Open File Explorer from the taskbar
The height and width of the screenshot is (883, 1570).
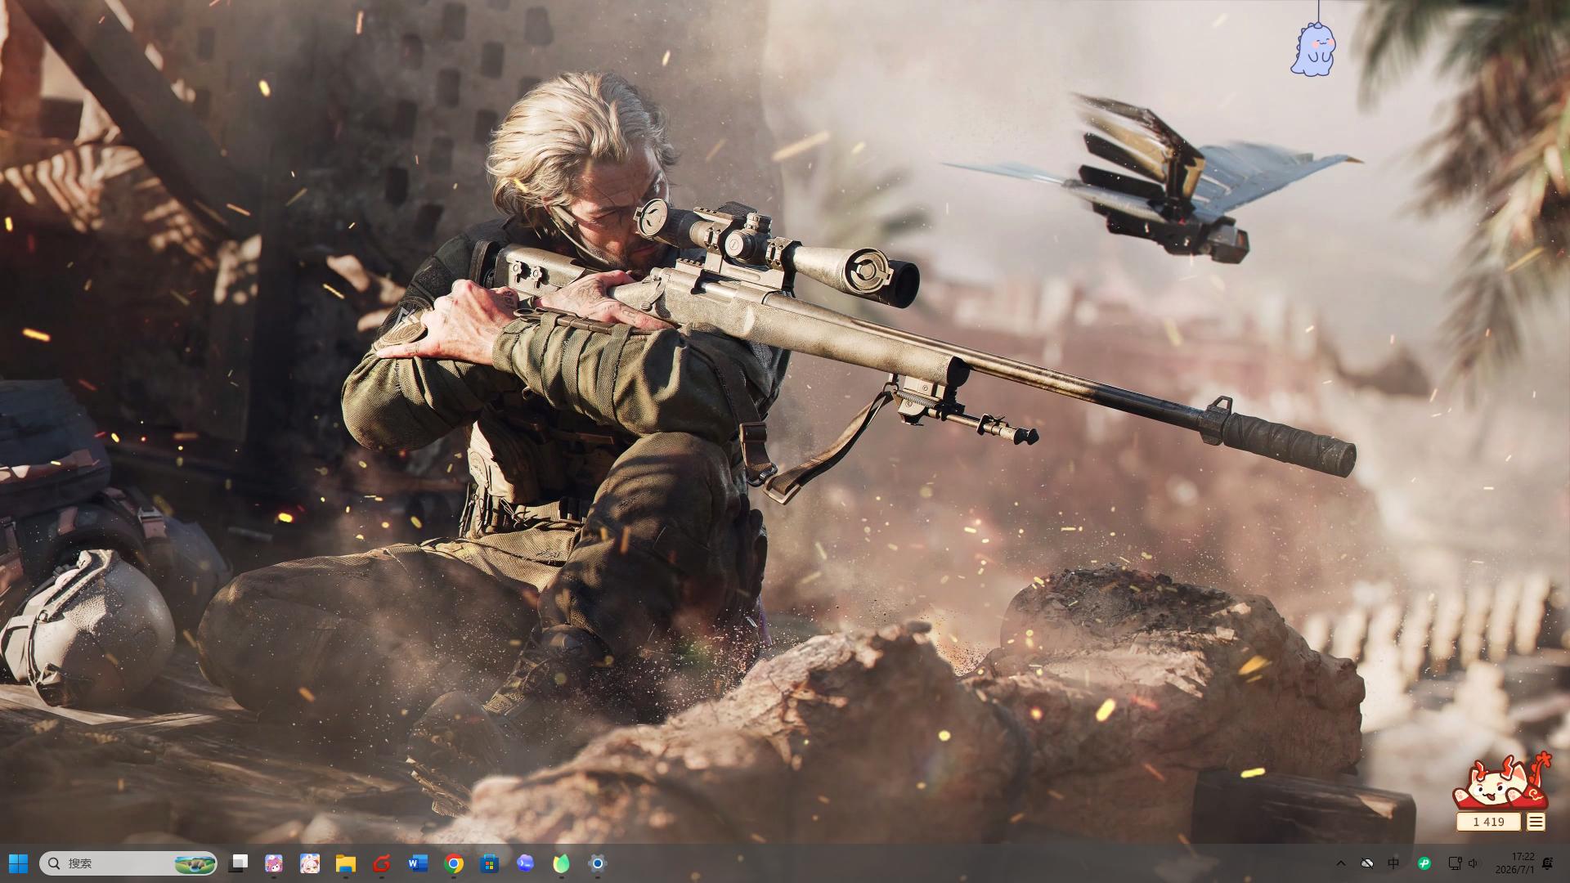coord(346,863)
